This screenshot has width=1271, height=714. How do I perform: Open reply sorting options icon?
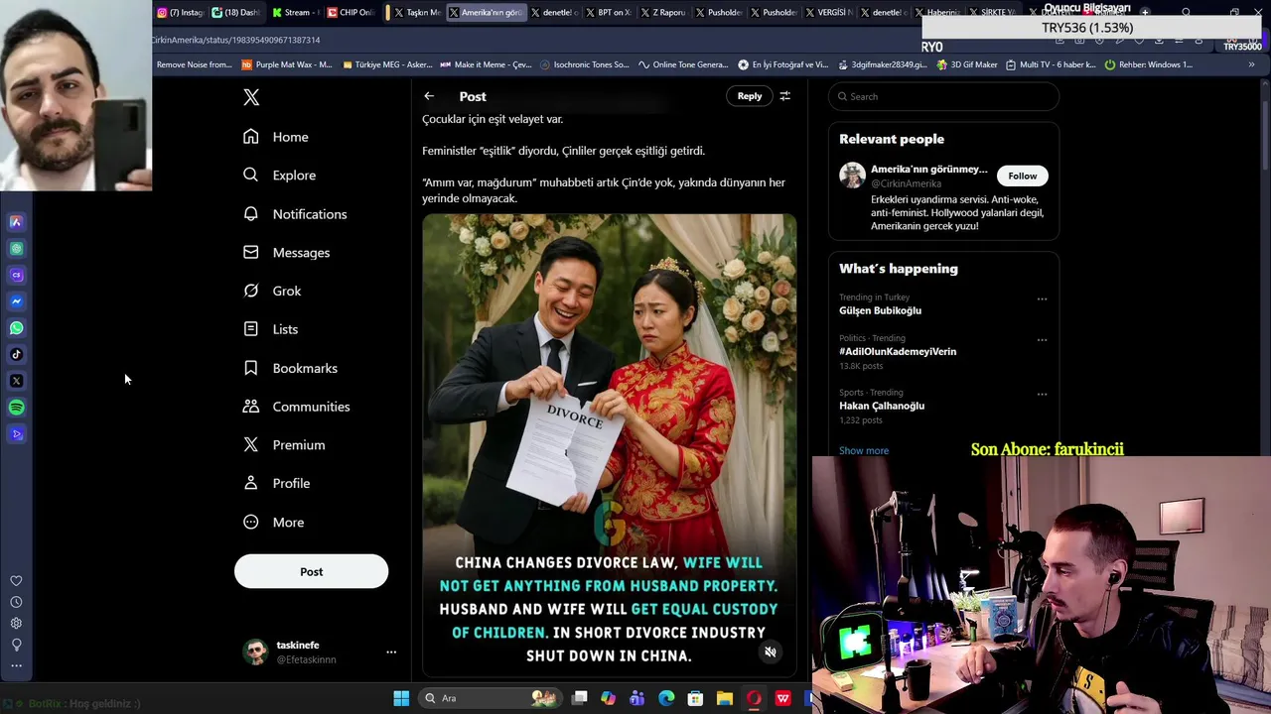pos(784,96)
